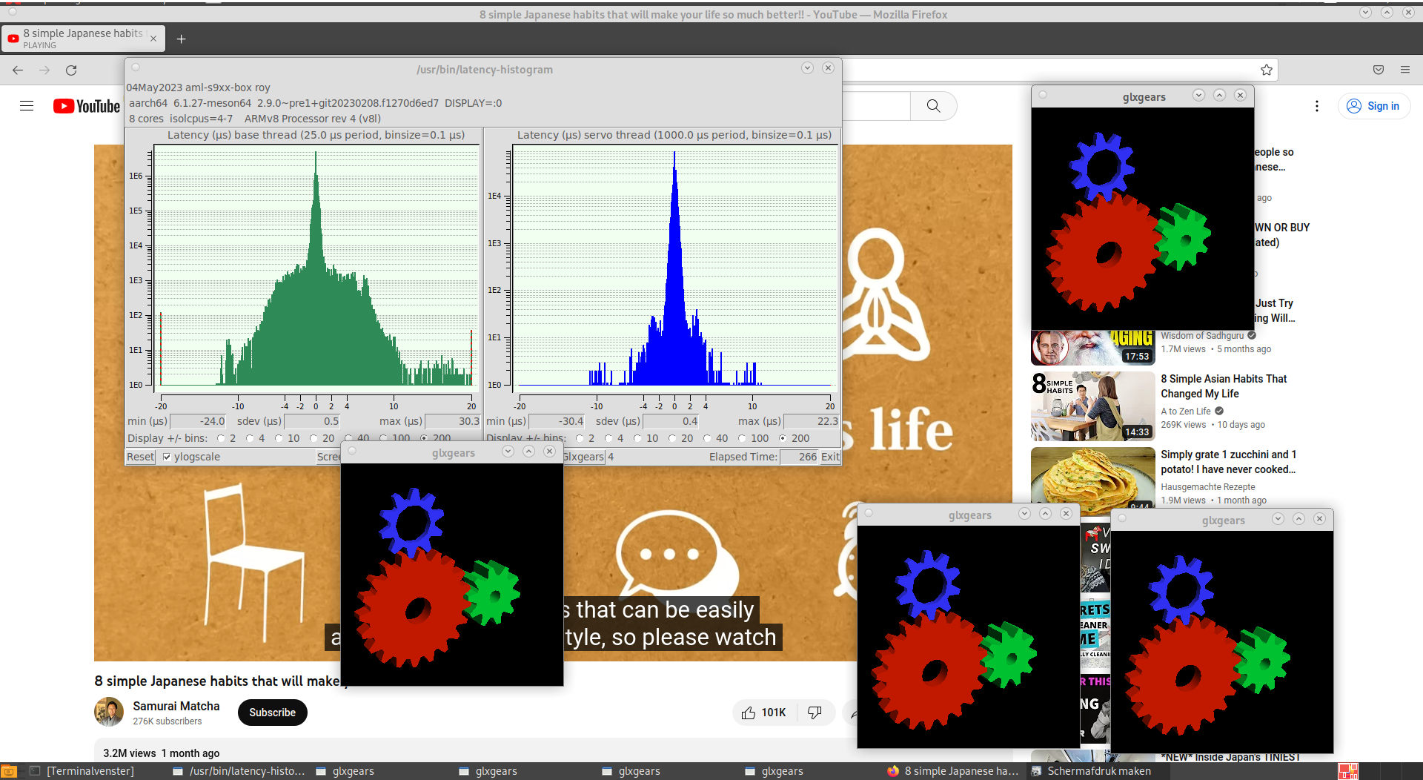Click the Firefox icon of the taskbar YouTube entry

893,771
